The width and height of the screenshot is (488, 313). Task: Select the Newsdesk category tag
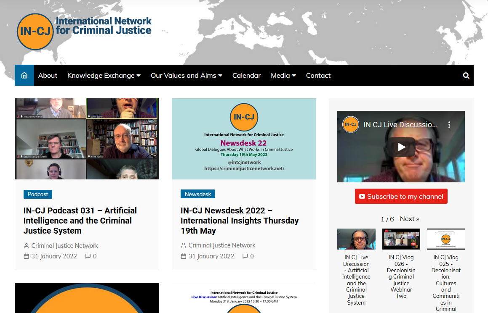pyautogui.click(x=198, y=194)
